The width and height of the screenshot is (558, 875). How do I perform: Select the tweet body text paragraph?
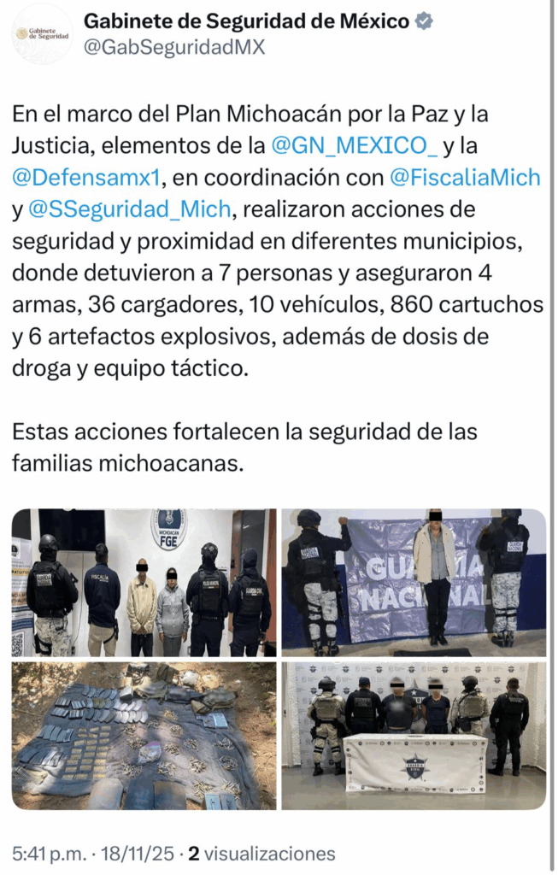coord(278,241)
